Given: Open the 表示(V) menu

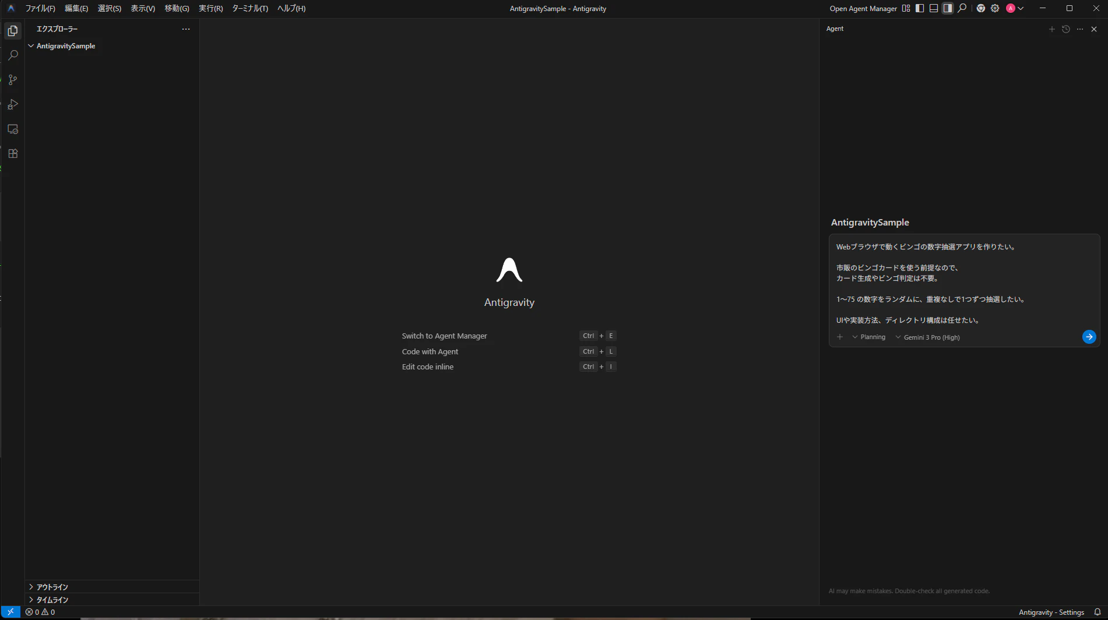Looking at the screenshot, I should pyautogui.click(x=143, y=8).
